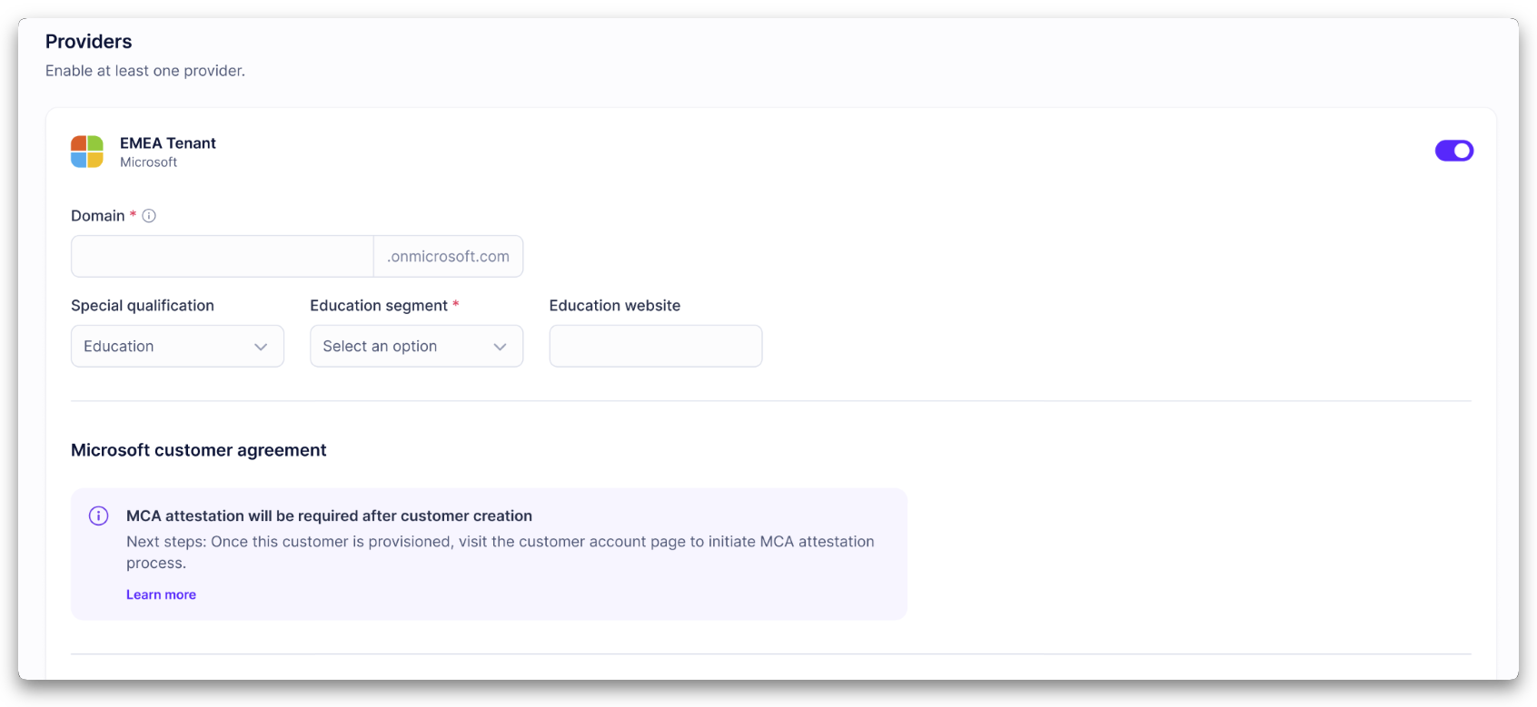
Task: Focus the Domain text input
Action: coord(223,257)
